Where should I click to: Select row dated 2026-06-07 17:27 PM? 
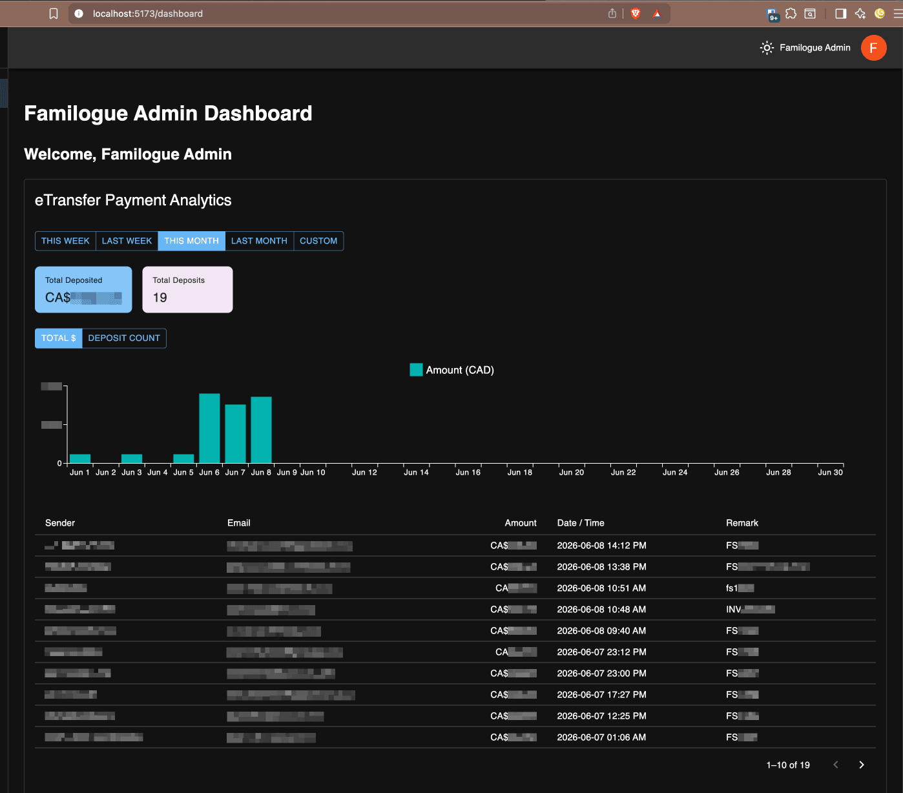click(455, 695)
